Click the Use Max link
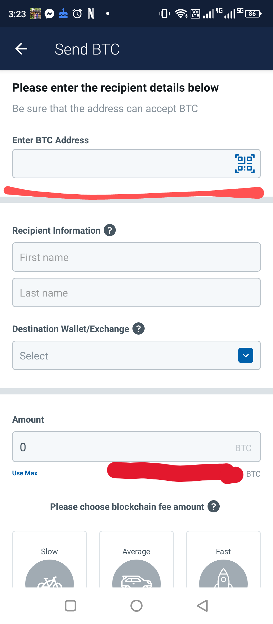 point(25,473)
